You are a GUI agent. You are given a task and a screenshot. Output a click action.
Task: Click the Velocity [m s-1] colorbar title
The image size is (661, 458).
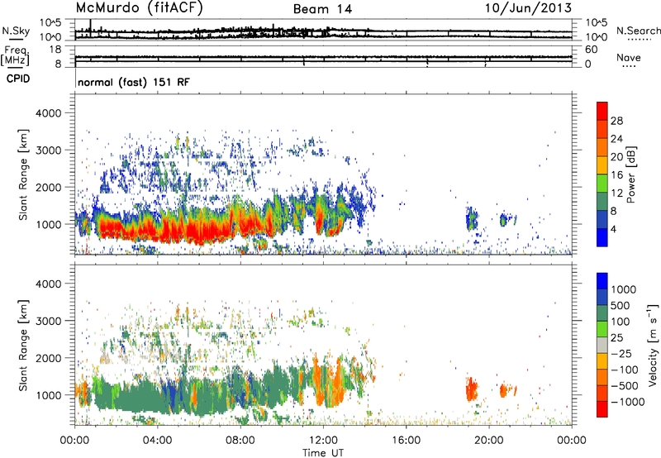tap(653, 345)
